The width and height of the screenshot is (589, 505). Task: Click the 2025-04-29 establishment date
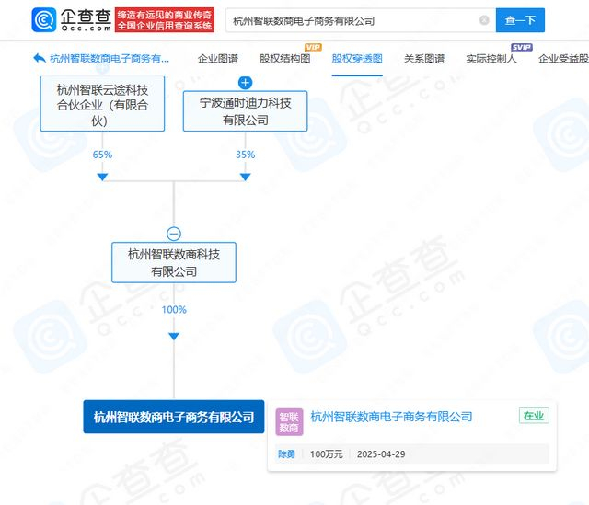[x=381, y=454]
